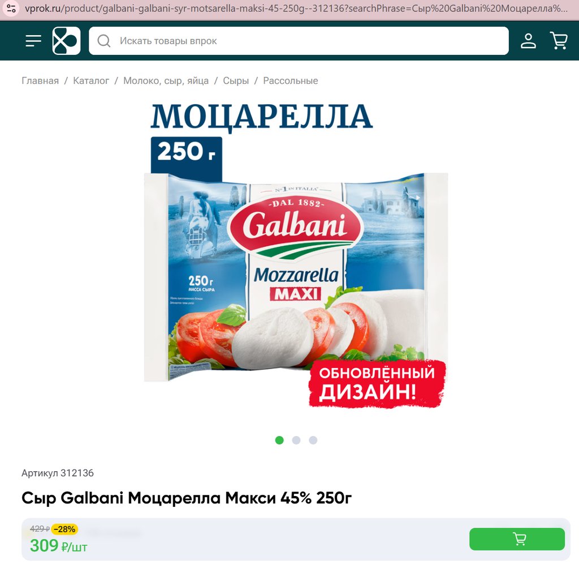579x564 pixels.
Task: Switch to the third product image dot
Action: pyautogui.click(x=313, y=440)
